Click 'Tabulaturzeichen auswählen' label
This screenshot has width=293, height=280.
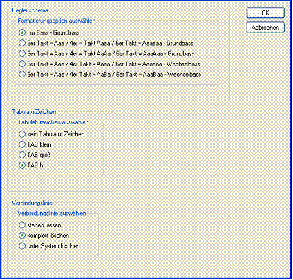point(53,122)
